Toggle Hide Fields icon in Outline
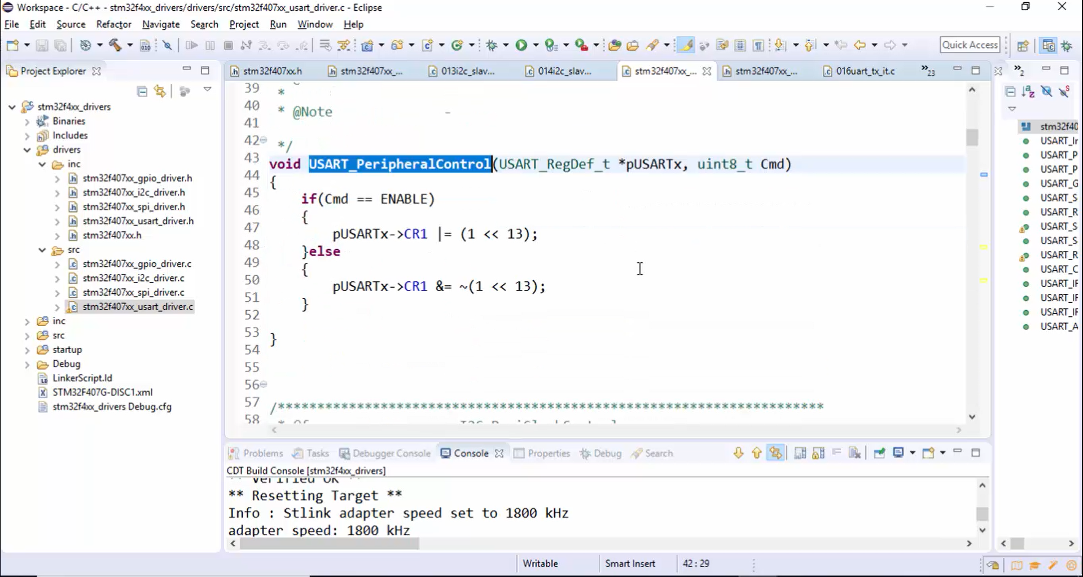The height and width of the screenshot is (577, 1083). click(x=1047, y=91)
